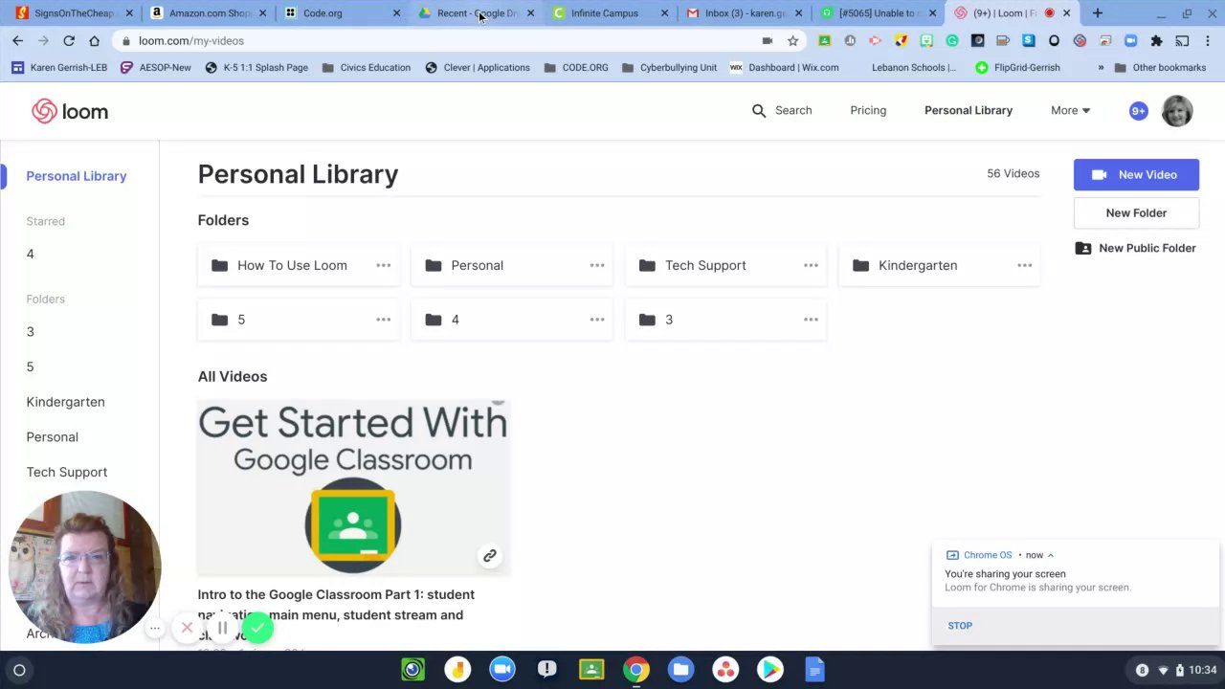This screenshot has width=1225, height=689.
Task: Select Personal Library in left sidebar
Action: (77, 176)
